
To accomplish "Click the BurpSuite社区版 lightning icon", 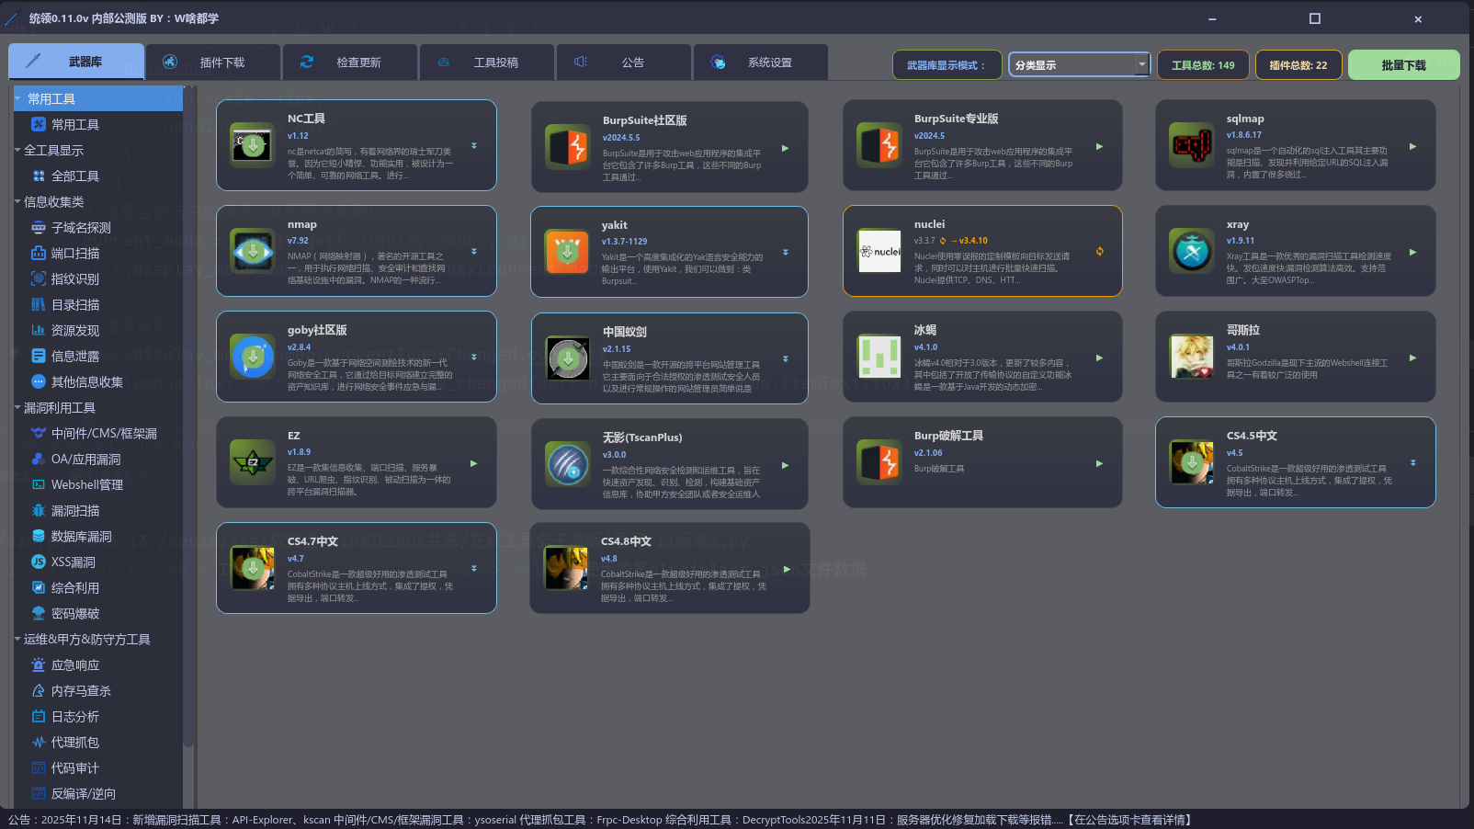I will 567,145.
